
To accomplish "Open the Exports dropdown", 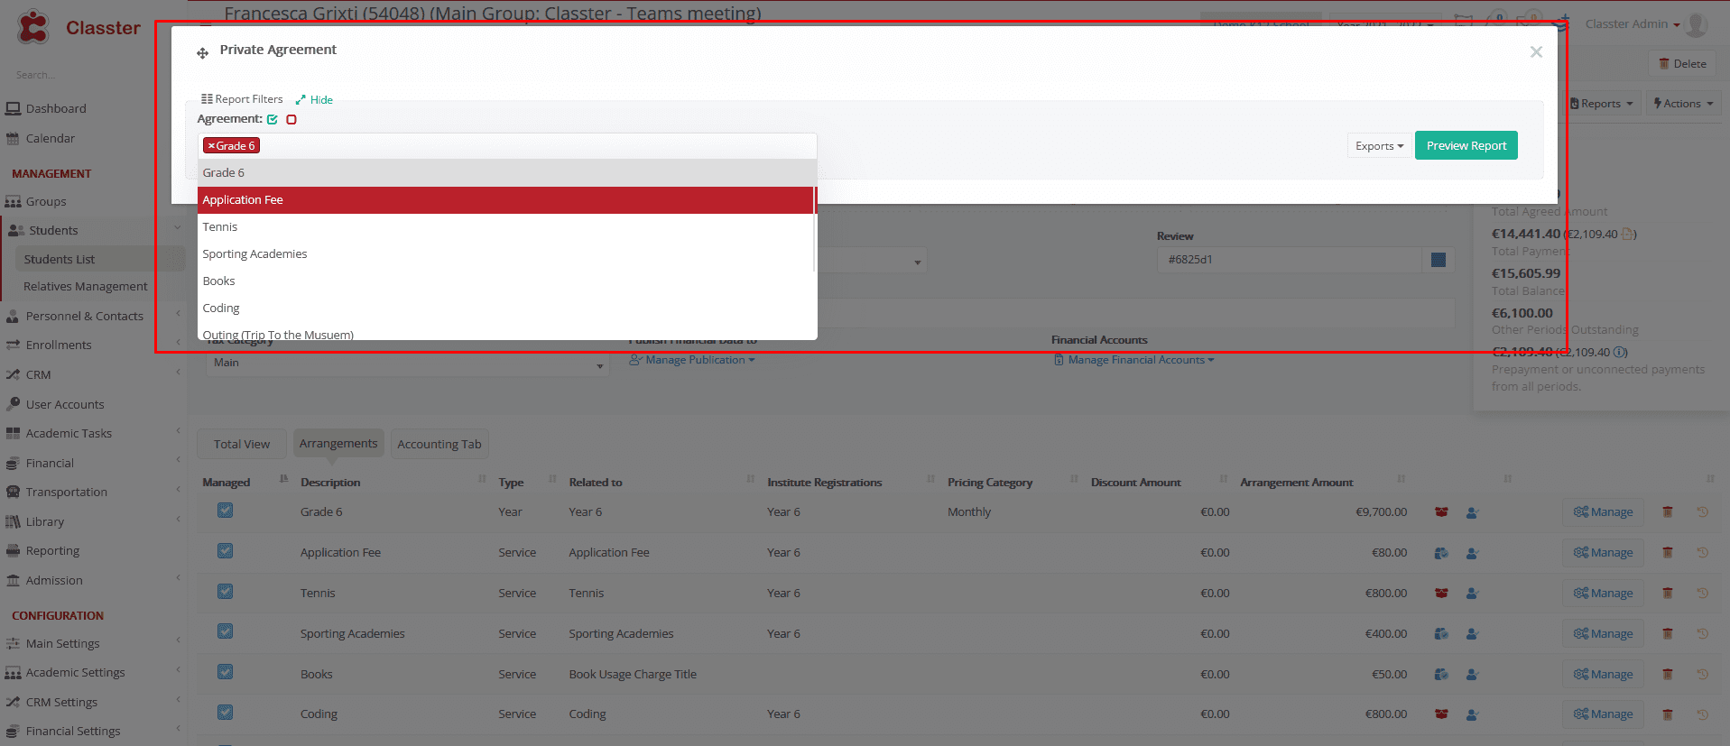I will [1379, 146].
